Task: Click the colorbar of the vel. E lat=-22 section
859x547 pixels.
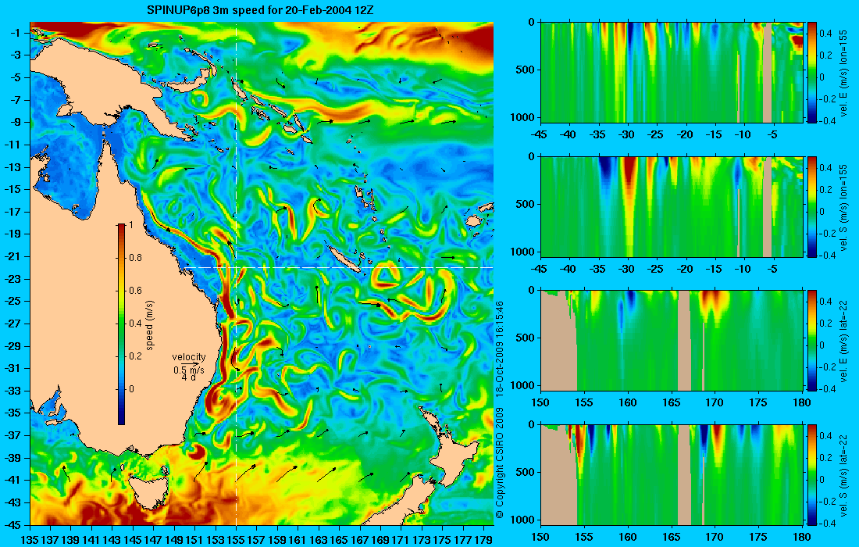Action: pos(812,341)
